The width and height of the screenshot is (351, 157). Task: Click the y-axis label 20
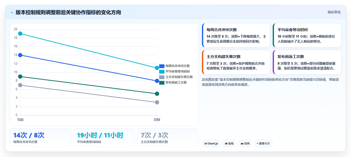point(16,29)
